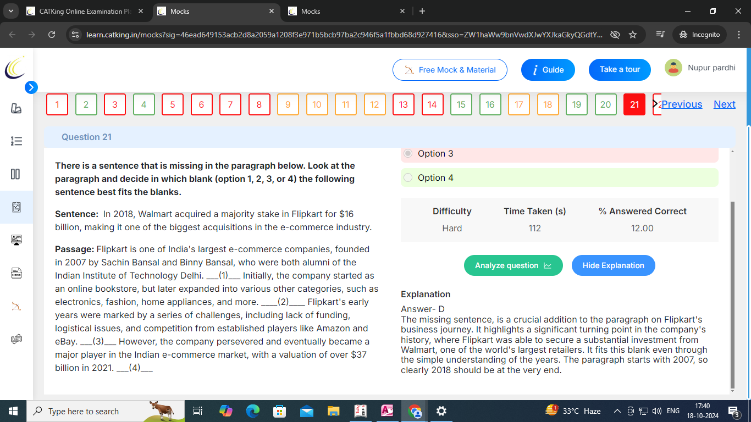
Task: Click Analyze question button
Action: pyautogui.click(x=513, y=265)
